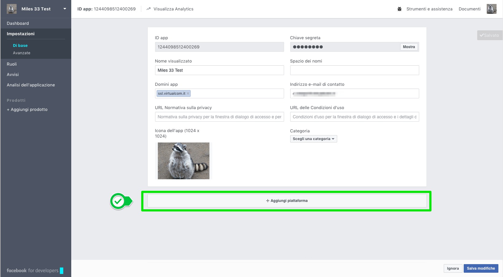Click Salva modifiche button

click(x=481, y=268)
